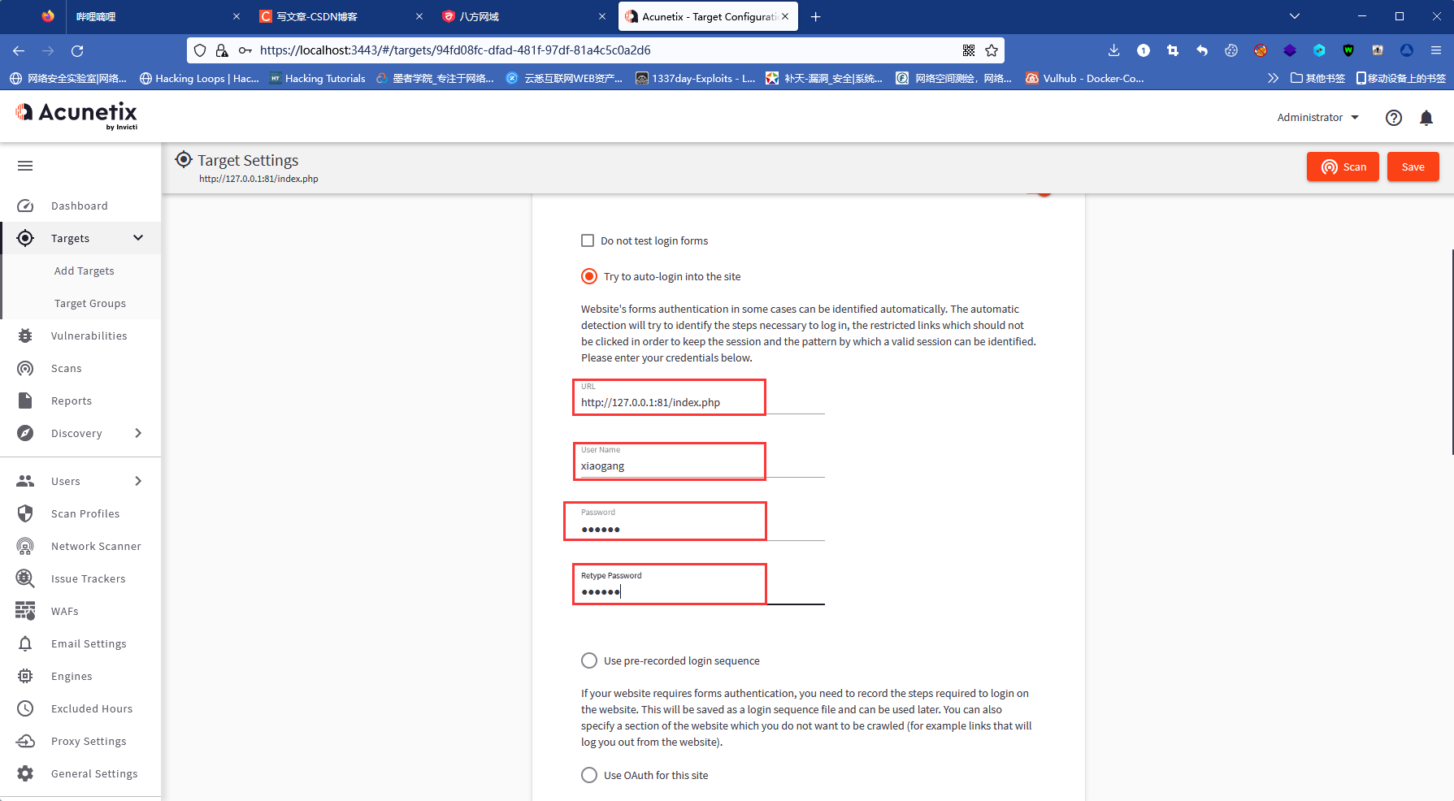Switch to the 写文章-CSDN博客 tab

[341, 16]
